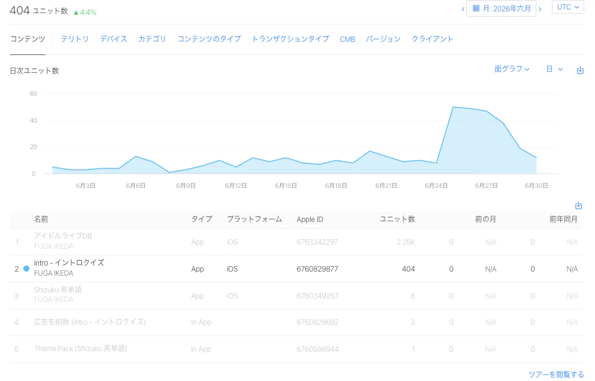Download the chart data icon

click(580, 70)
